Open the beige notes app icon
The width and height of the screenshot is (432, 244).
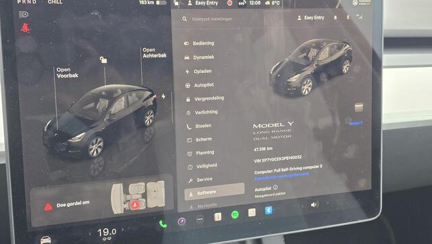(x=252, y=212)
